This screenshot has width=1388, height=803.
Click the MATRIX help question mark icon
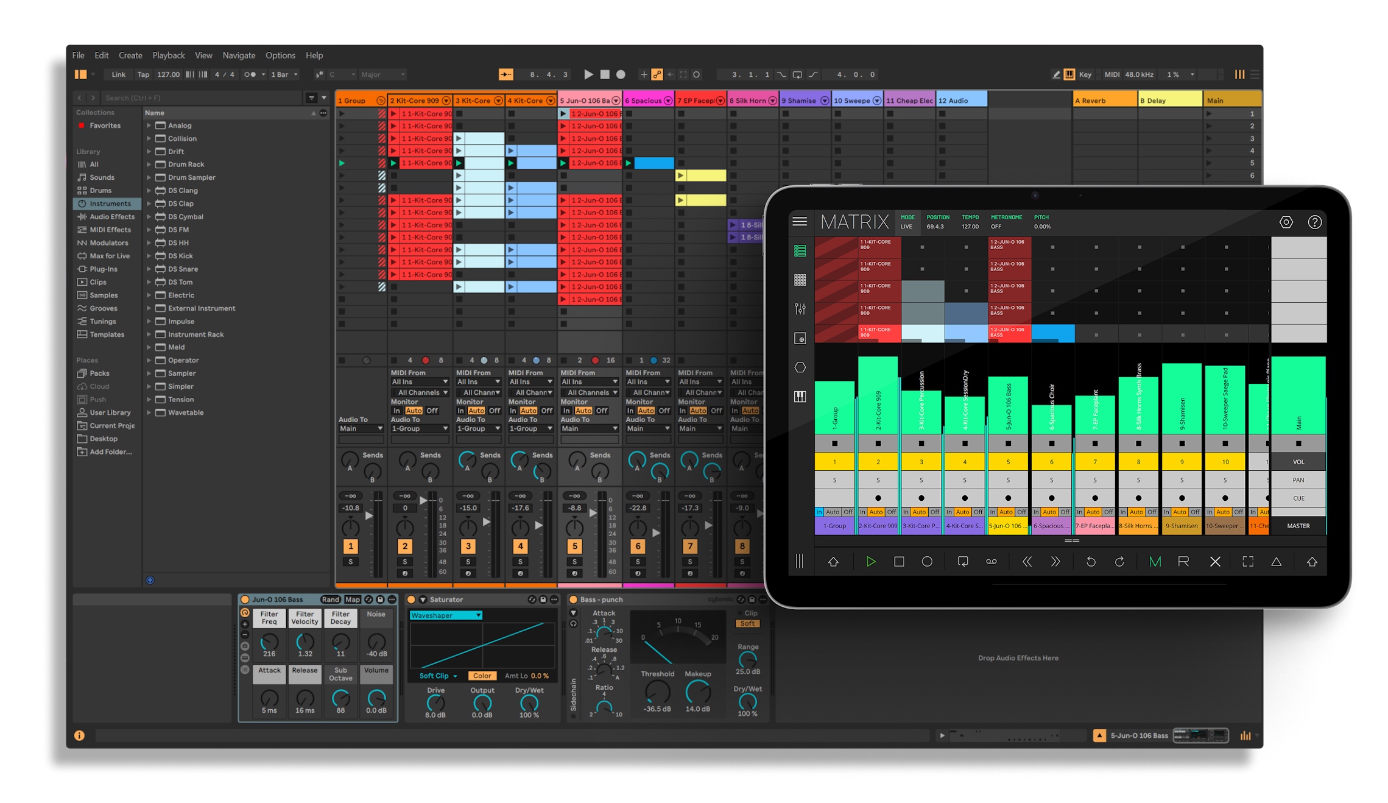pyautogui.click(x=1314, y=222)
